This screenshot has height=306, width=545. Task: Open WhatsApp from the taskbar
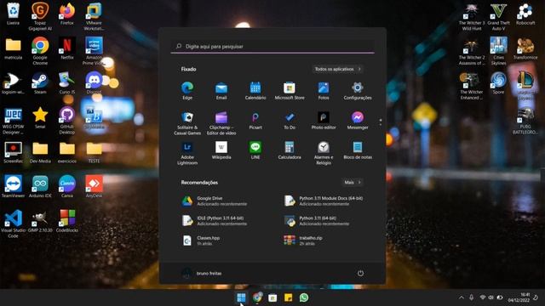(304, 297)
